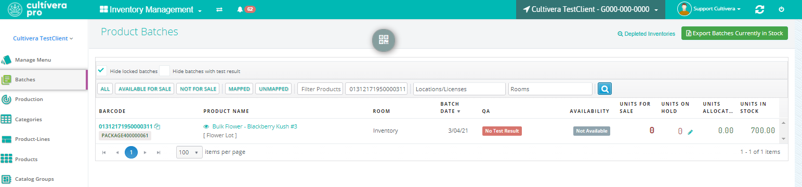Click the Production sidebar icon
Screen dimensions: 802x187
[x=6, y=99]
